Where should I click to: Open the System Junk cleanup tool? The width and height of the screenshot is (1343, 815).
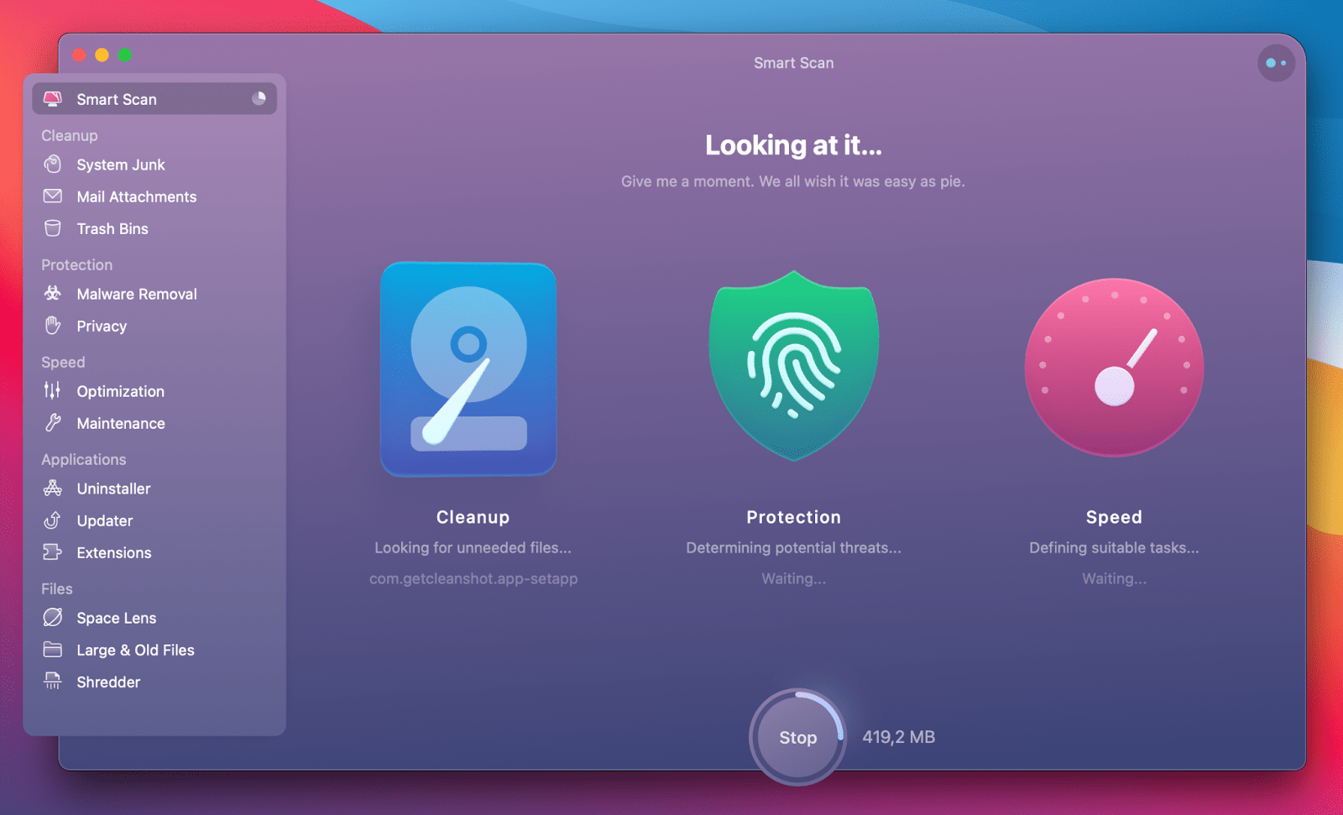click(120, 165)
